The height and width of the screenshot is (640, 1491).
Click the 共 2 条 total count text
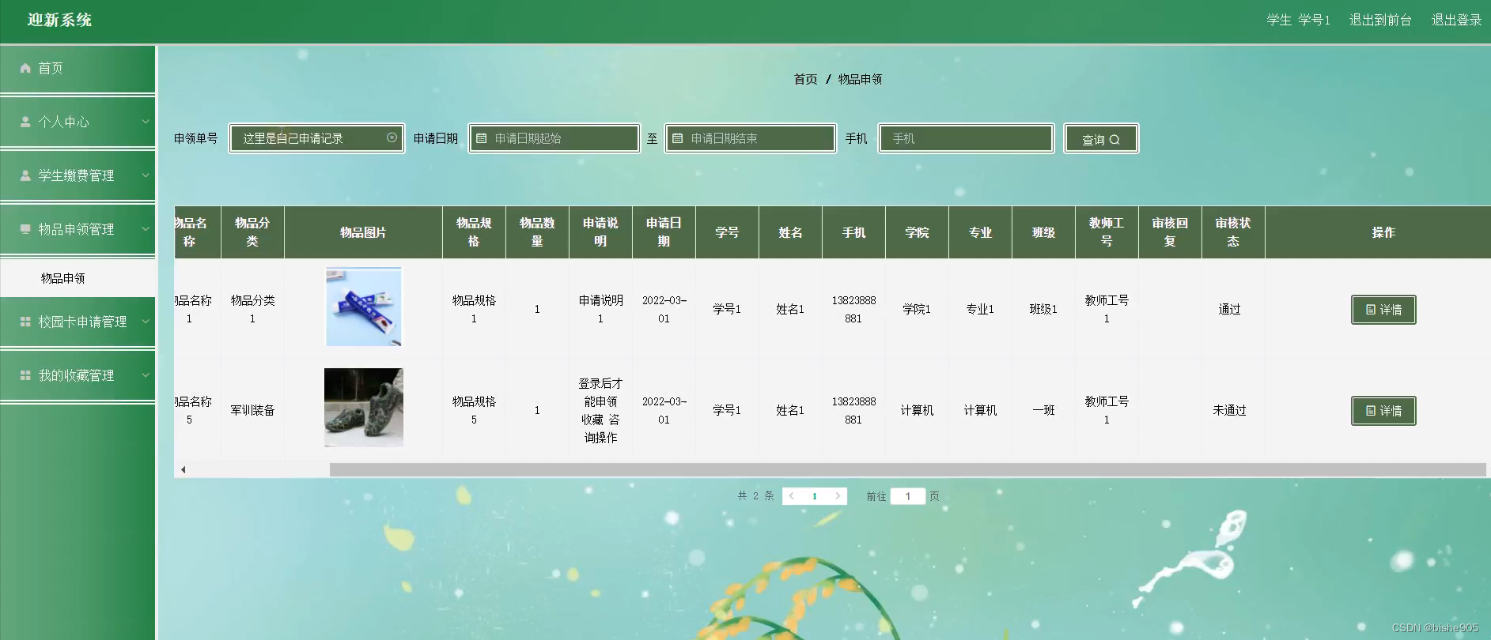click(755, 496)
